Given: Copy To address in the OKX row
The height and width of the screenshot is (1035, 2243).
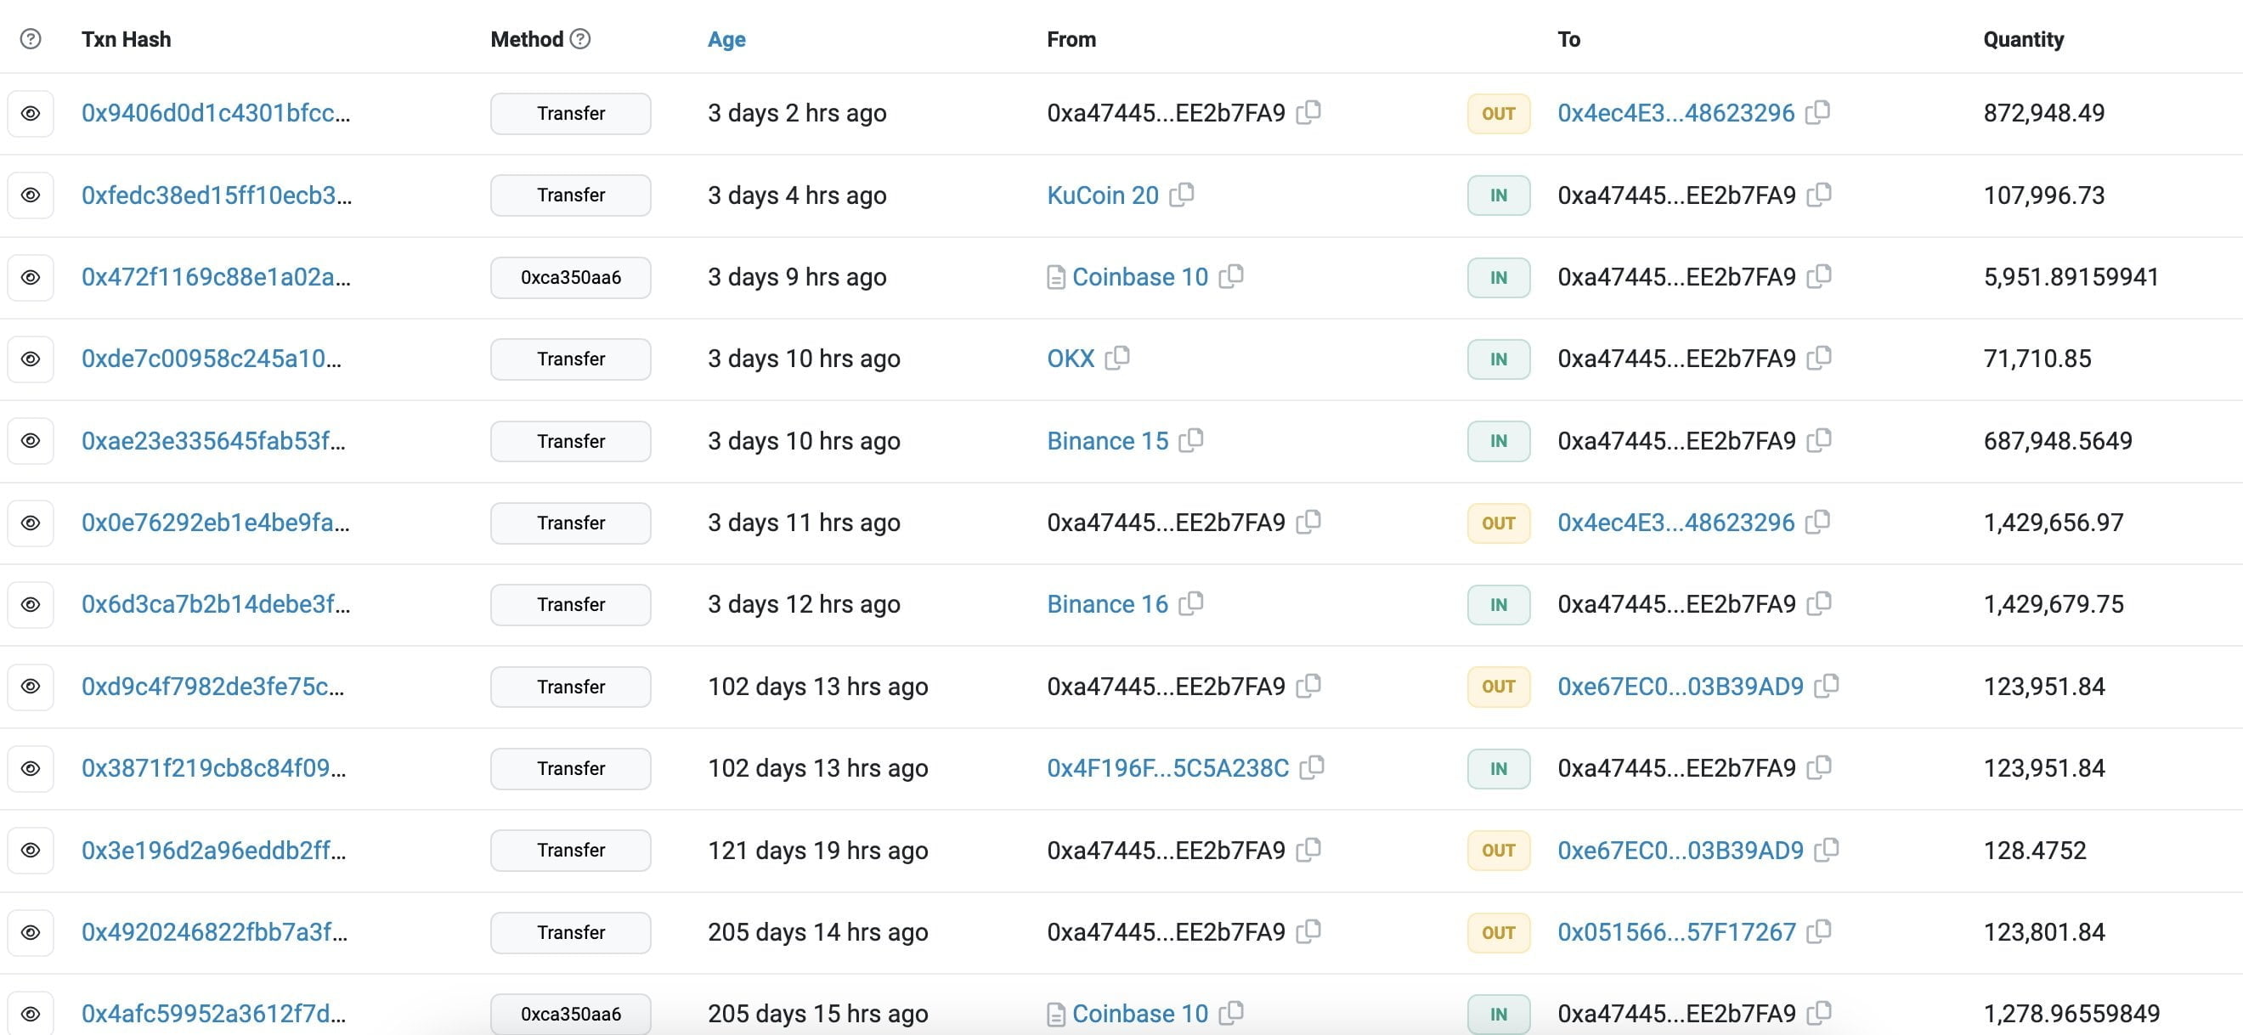Looking at the screenshot, I should coord(1820,358).
